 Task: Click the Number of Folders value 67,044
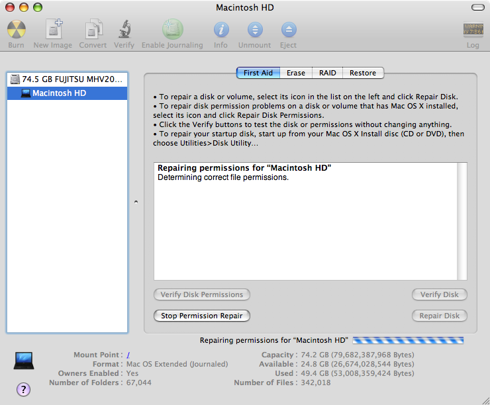(x=139, y=382)
